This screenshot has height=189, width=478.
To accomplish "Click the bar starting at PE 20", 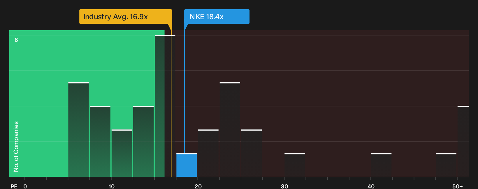I will [x=208, y=153].
